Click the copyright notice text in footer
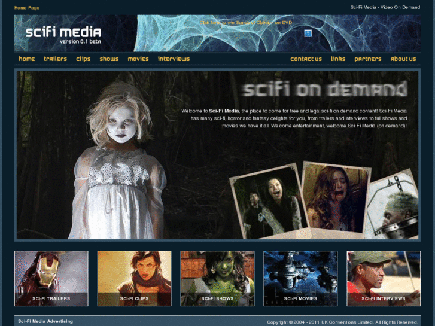Viewport: 435px width, 326px height. (342, 322)
